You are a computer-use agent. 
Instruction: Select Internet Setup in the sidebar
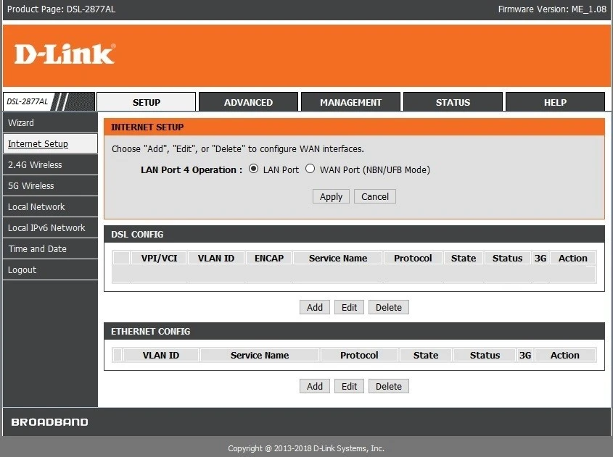click(x=50, y=143)
